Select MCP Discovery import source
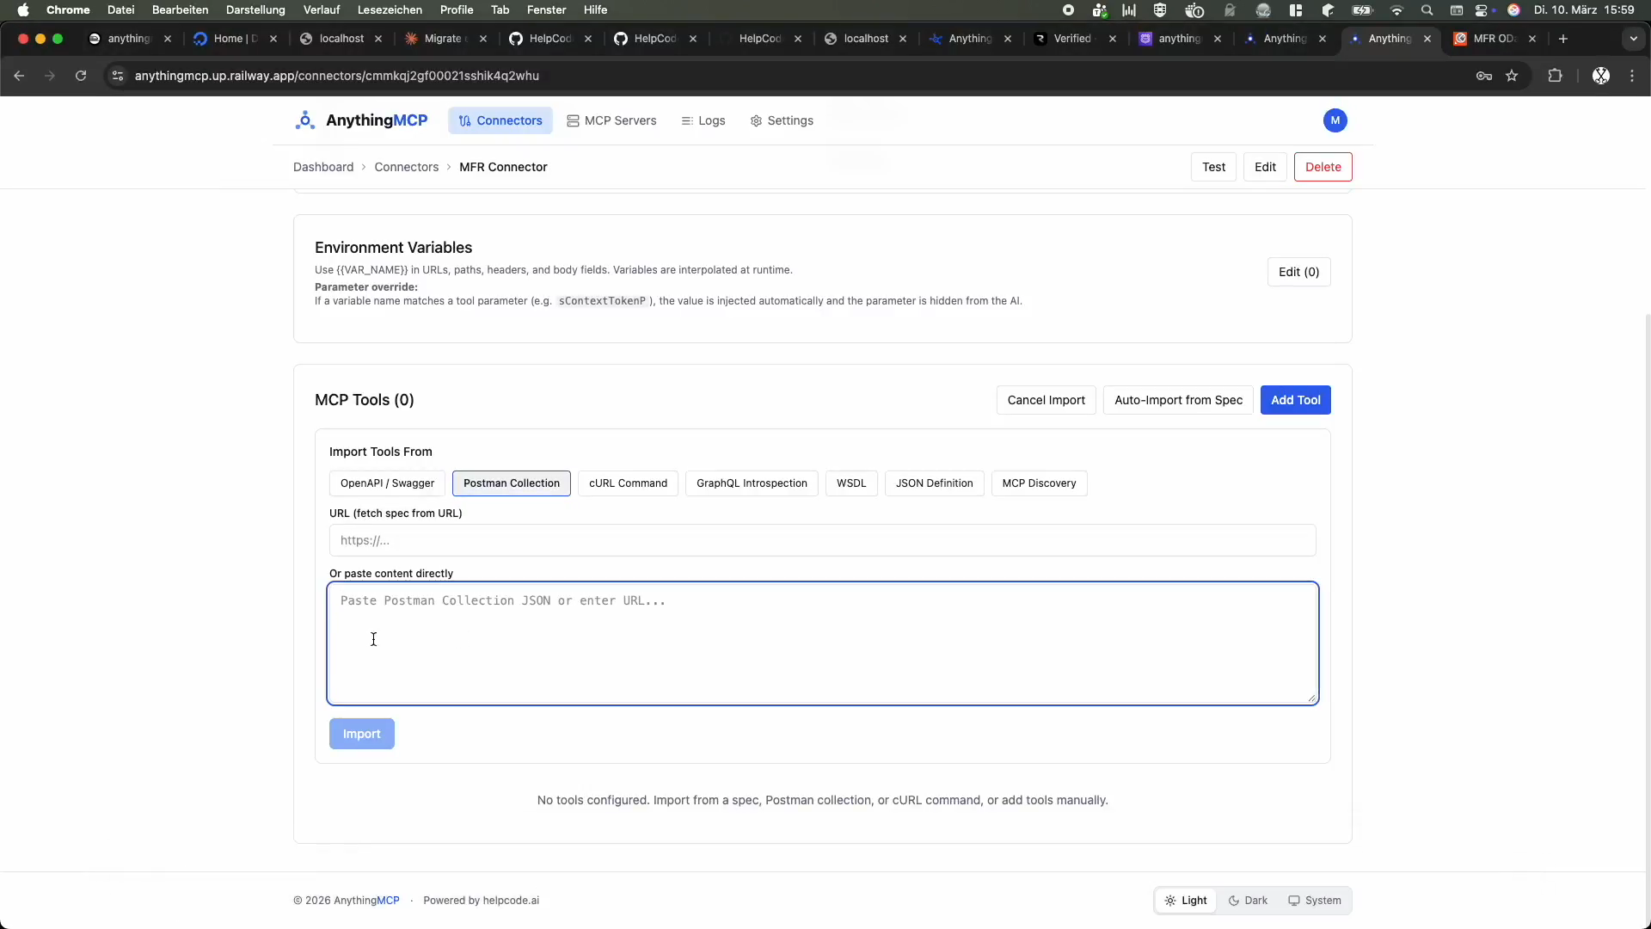Viewport: 1651px width, 929px height. [1039, 483]
